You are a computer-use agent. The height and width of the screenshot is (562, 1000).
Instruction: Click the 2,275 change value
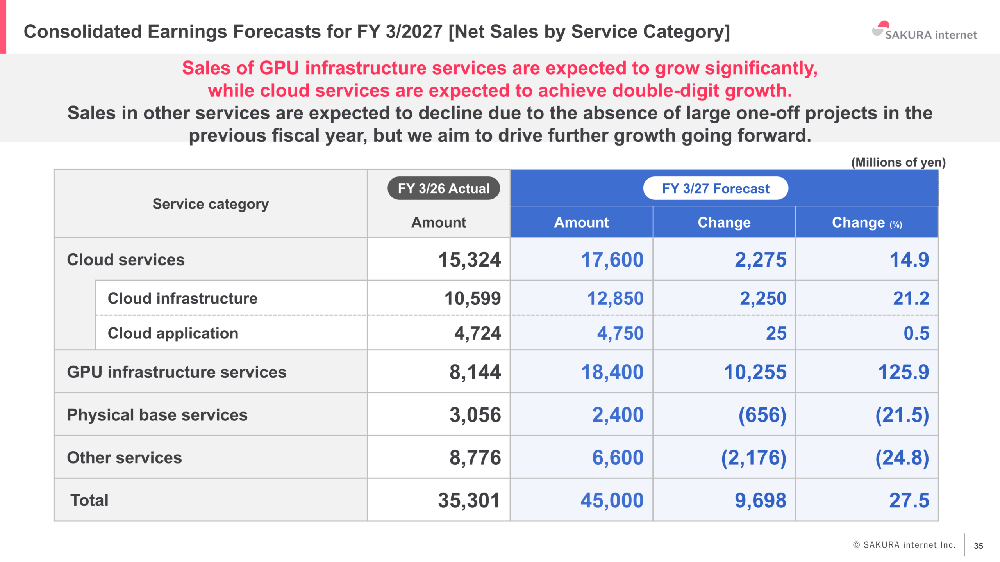point(761,260)
